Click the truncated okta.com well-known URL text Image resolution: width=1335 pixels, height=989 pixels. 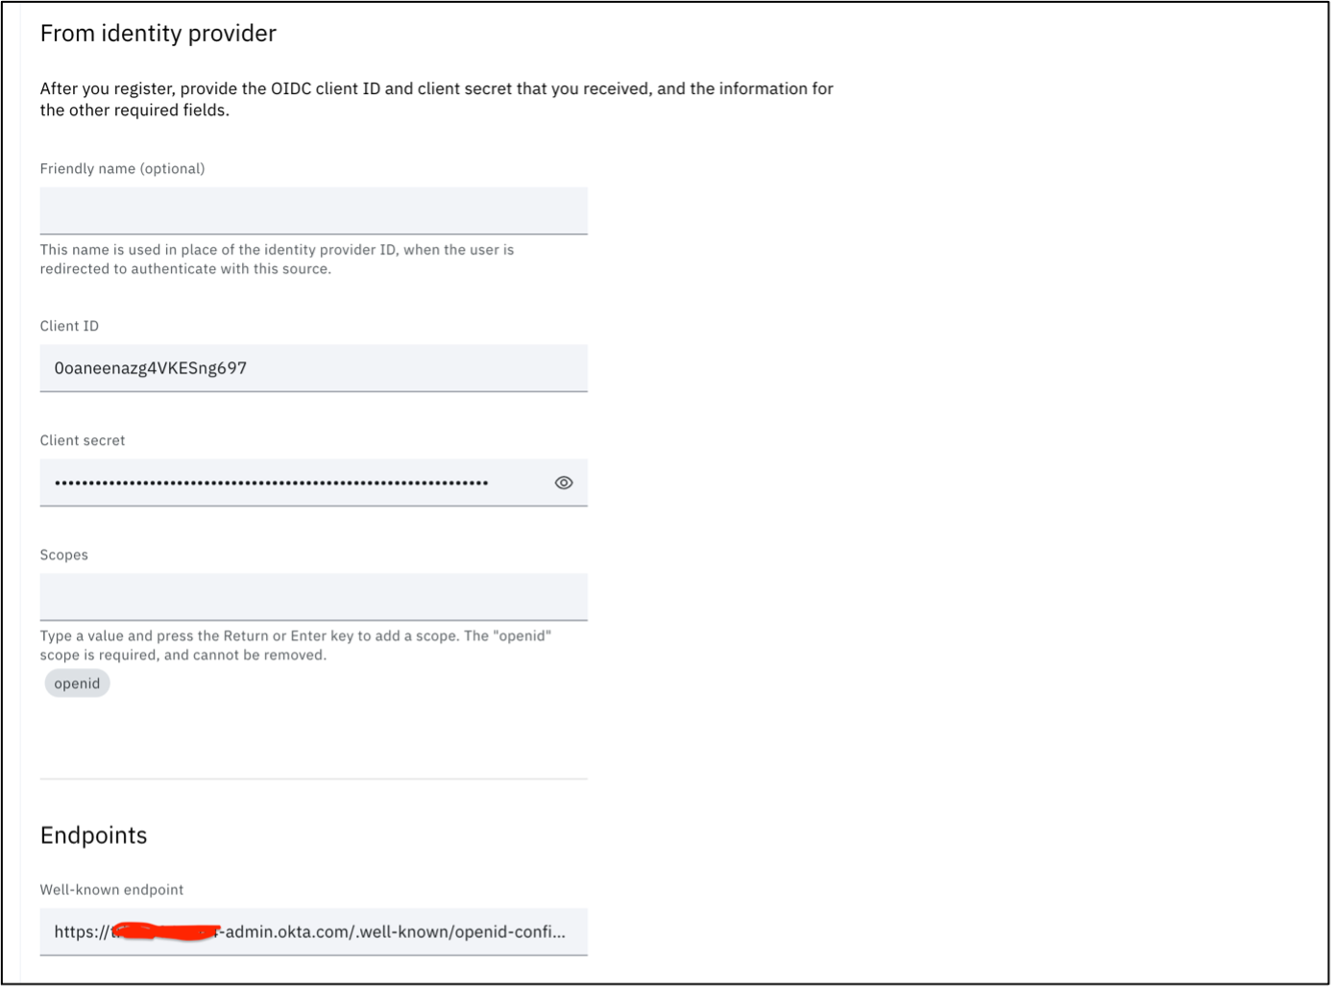point(309,931)
